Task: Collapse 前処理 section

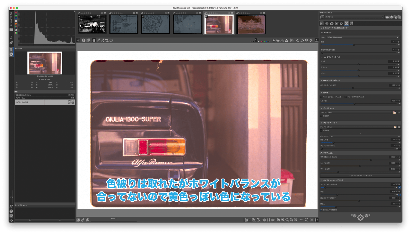Action: pos(322,93)
